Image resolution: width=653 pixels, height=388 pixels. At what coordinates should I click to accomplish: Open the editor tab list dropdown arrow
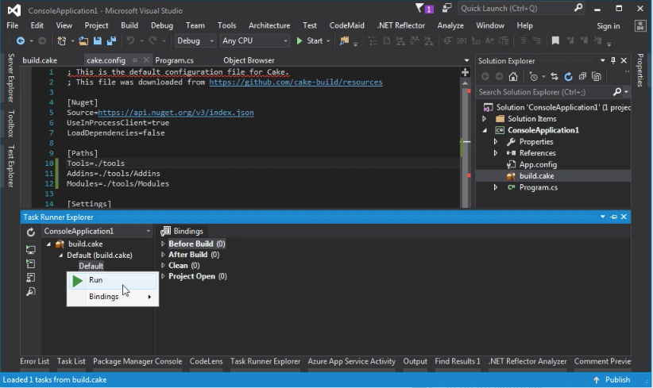coord(466,60)
